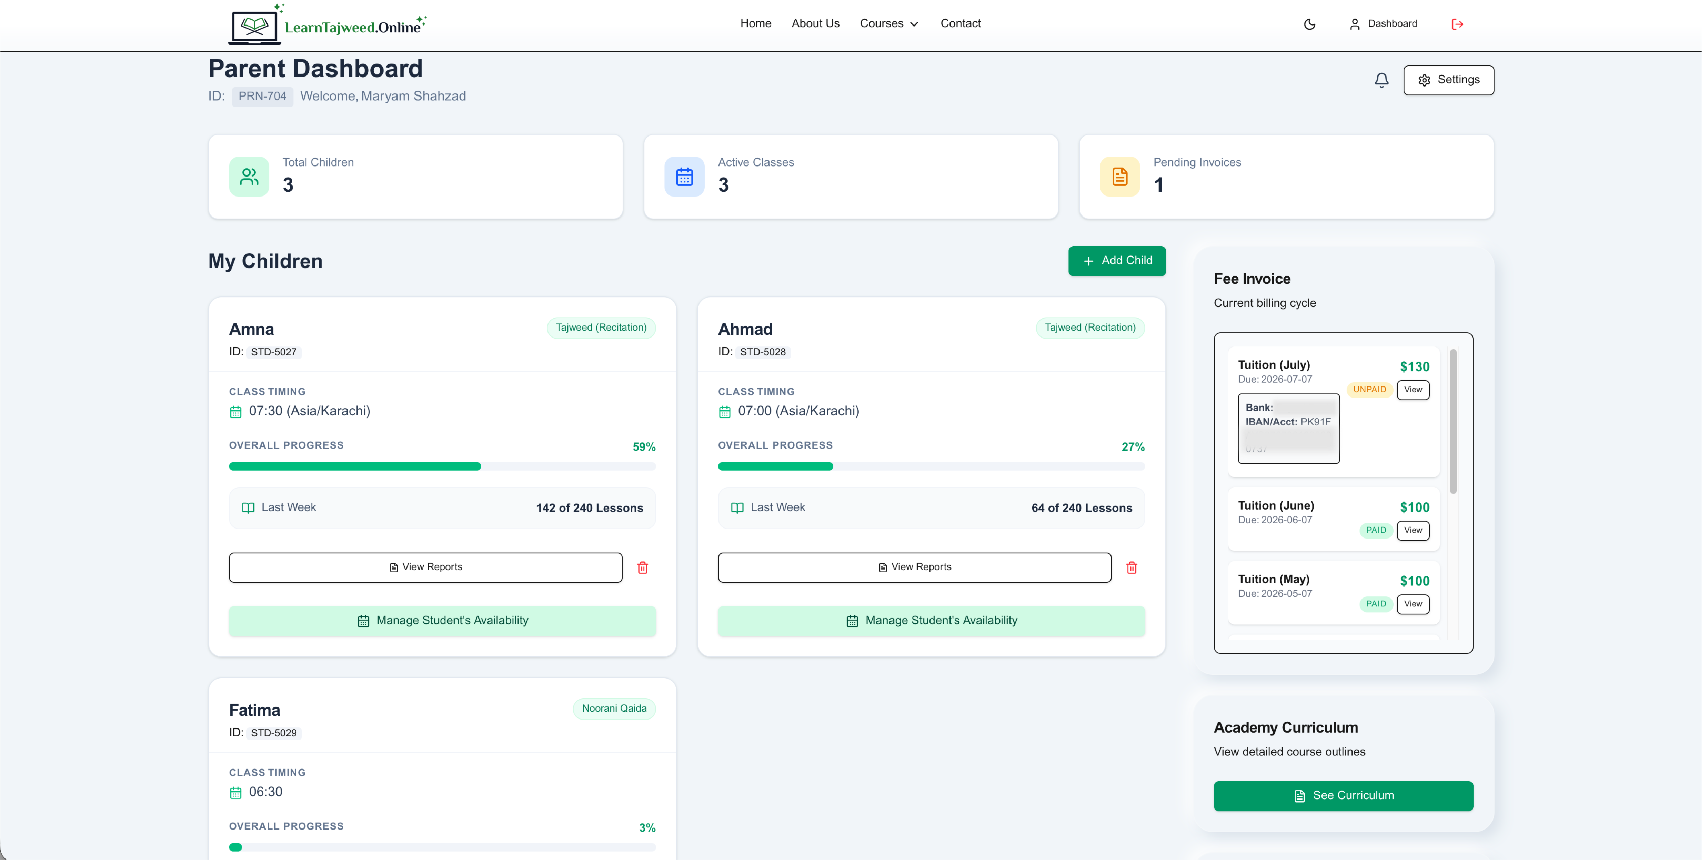
Task: Click the Pending Invoices document icon
Action: pos(1120,176)
